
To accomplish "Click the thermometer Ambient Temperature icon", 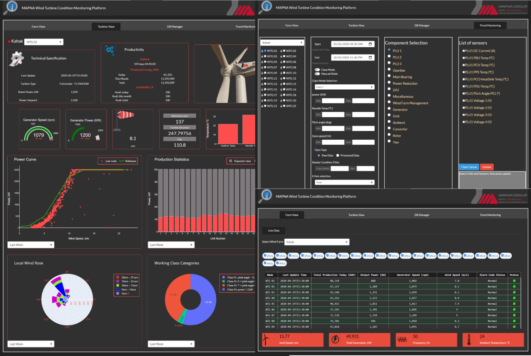I will (x=469, y=339).
